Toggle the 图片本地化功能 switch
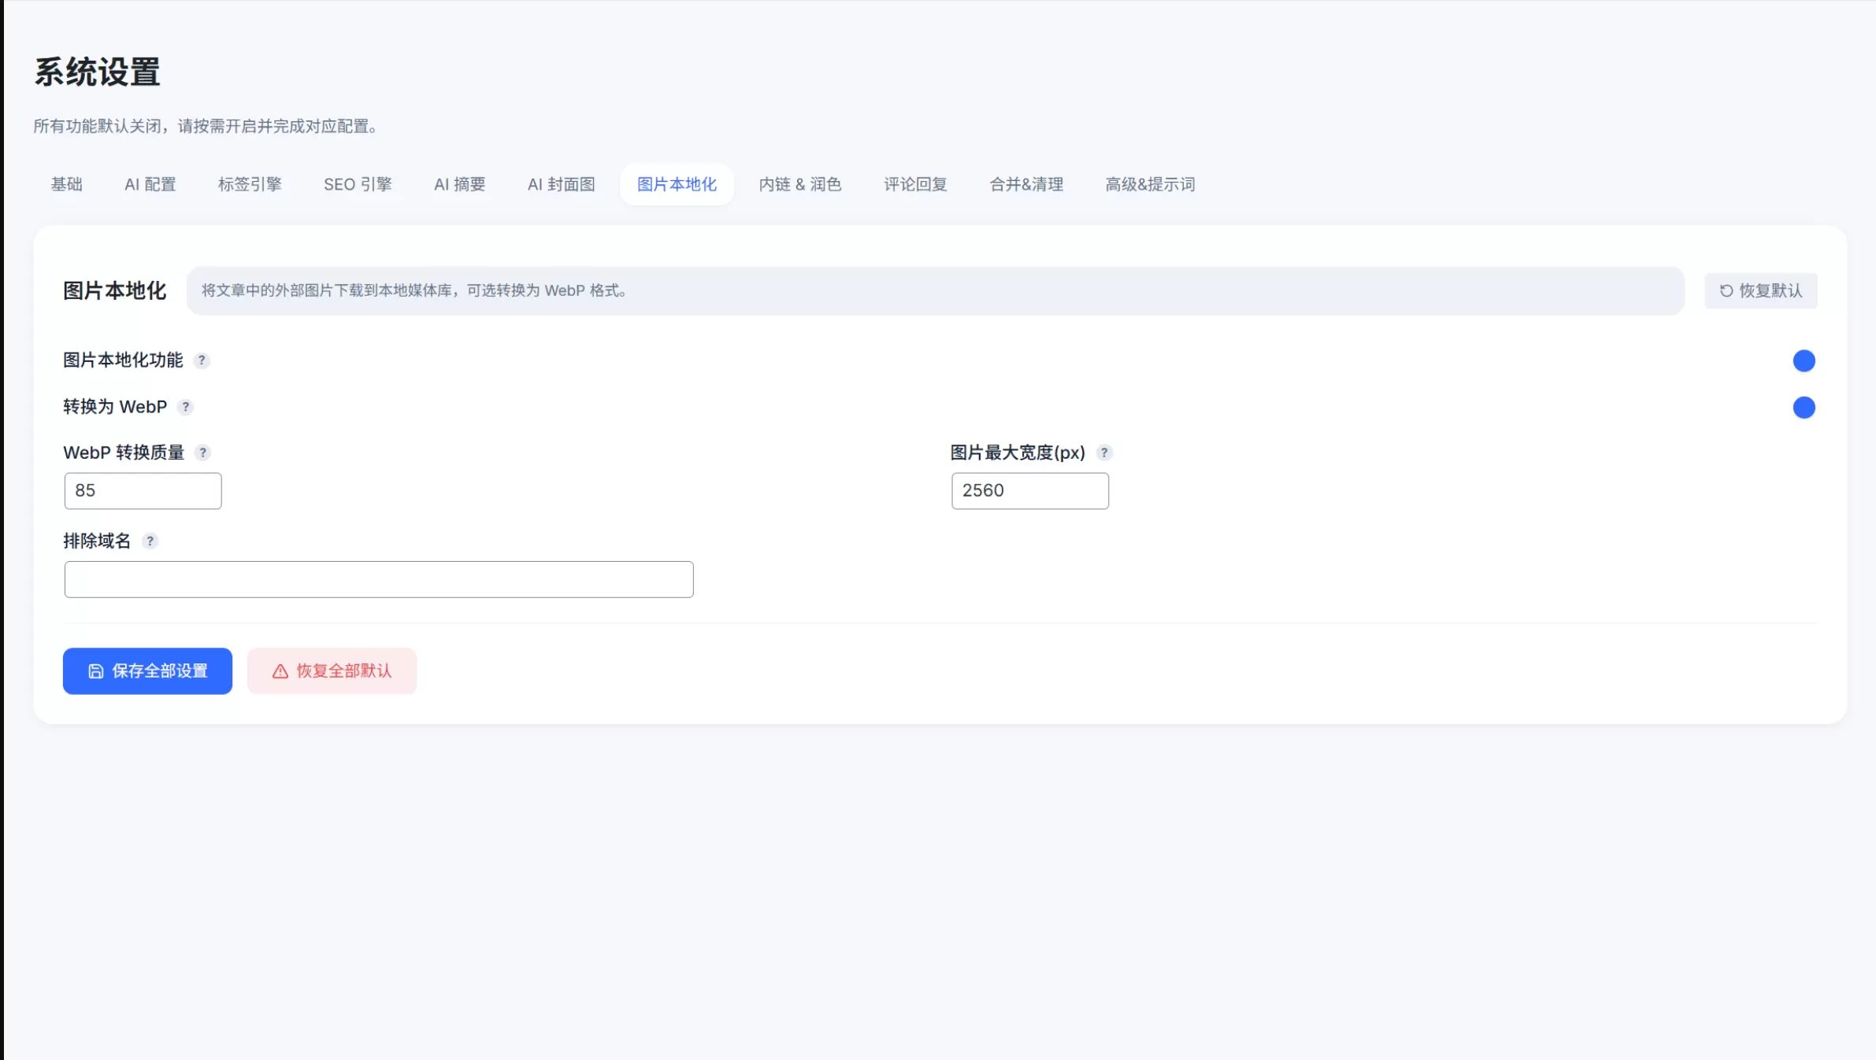 pos(1804,360)
